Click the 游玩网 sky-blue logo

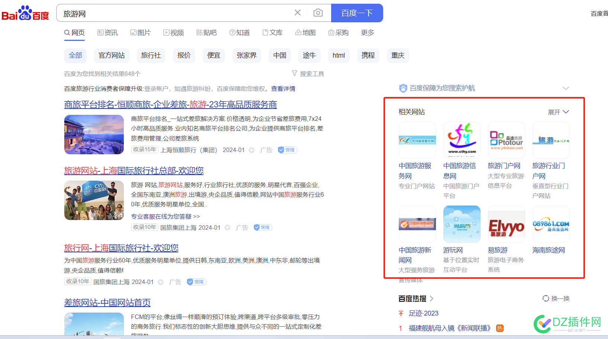coord(462,224)
